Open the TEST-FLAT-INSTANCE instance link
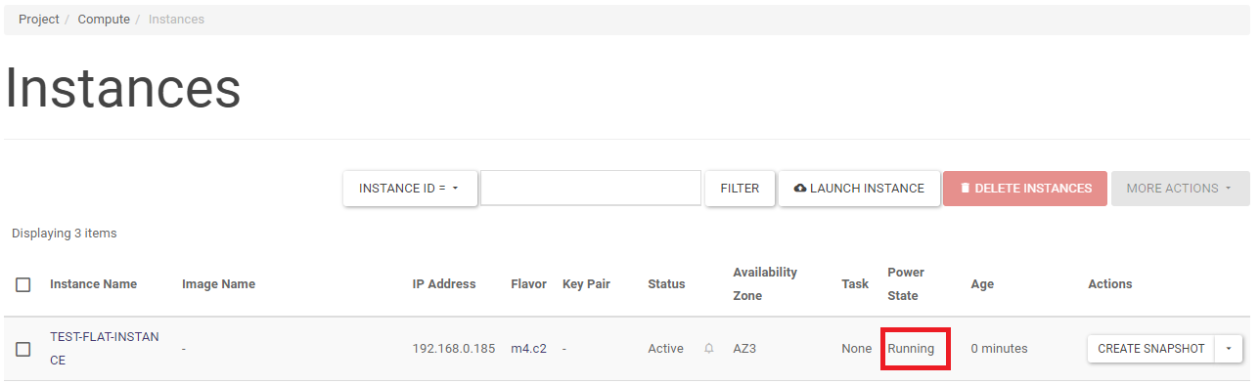 [105, 349]
